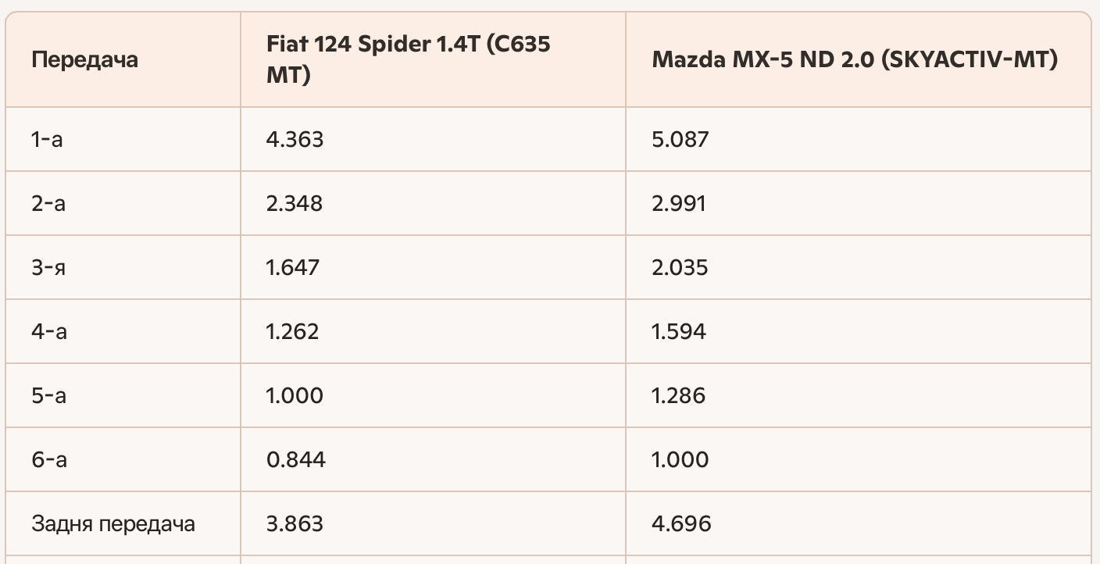Click Fiat second gear value 2.348
This screenshot has height=564, width=1100.
295,203
